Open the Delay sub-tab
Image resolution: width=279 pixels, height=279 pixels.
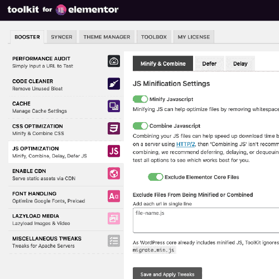[x=240, y=64]
